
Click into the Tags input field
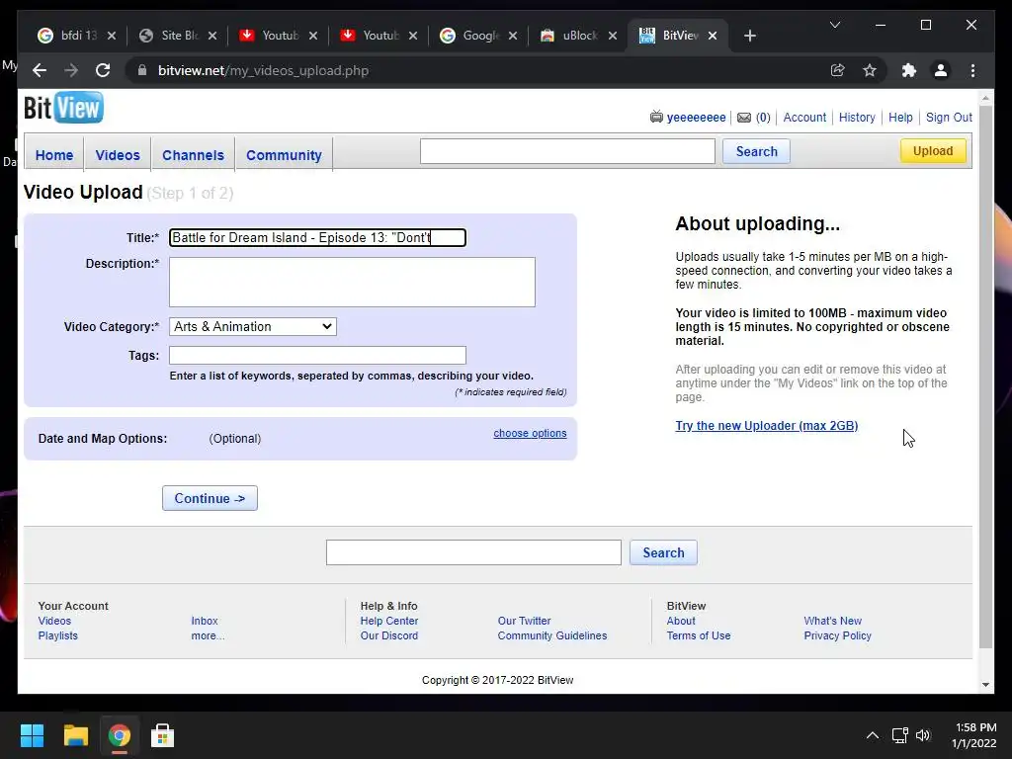(x=317, y=355)
